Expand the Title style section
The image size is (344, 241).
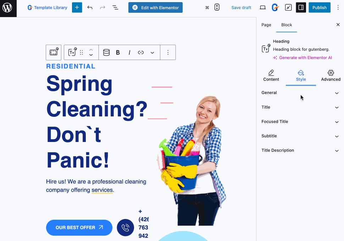tap(300, 107)
